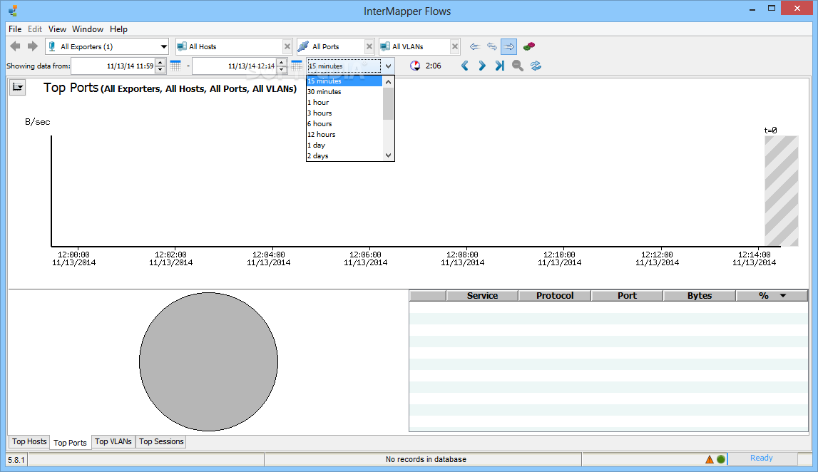818x472 pixels.
Task: Switch to the Top Ports tab
Action: tap(71, 443)
